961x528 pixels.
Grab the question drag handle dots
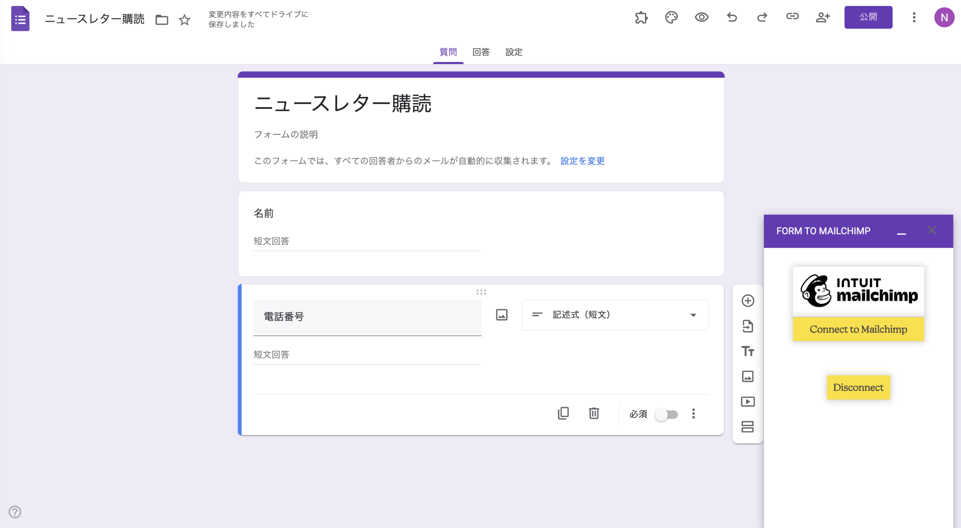click(x=481, y=292)
